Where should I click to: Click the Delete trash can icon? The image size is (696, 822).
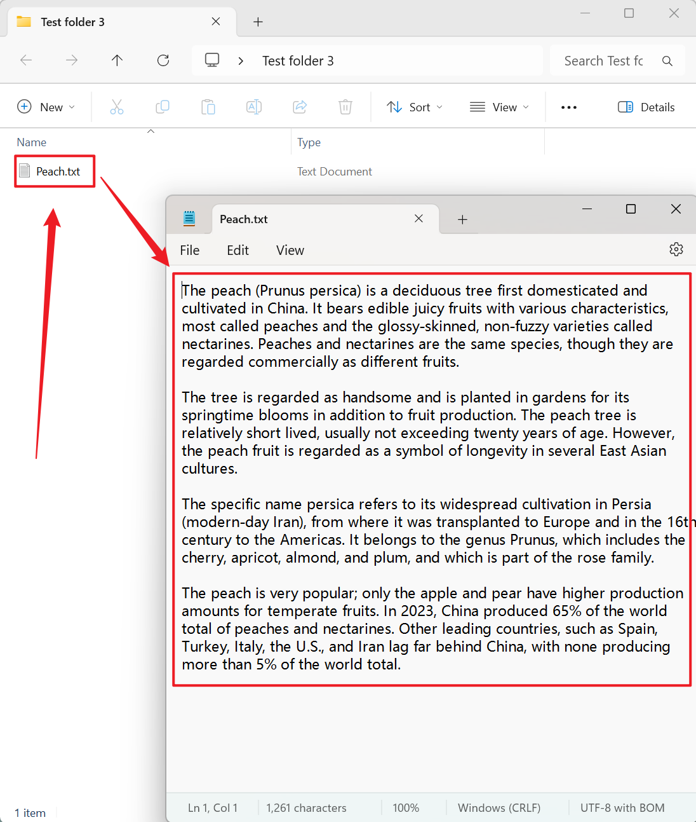pos(345,107)
